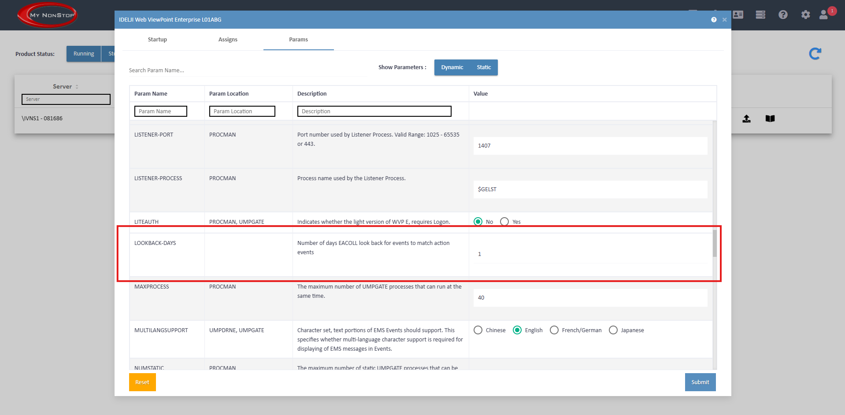This screenshot has width=845, height=415.
Task: Choose Japanese language radio option
Action: 613,330
